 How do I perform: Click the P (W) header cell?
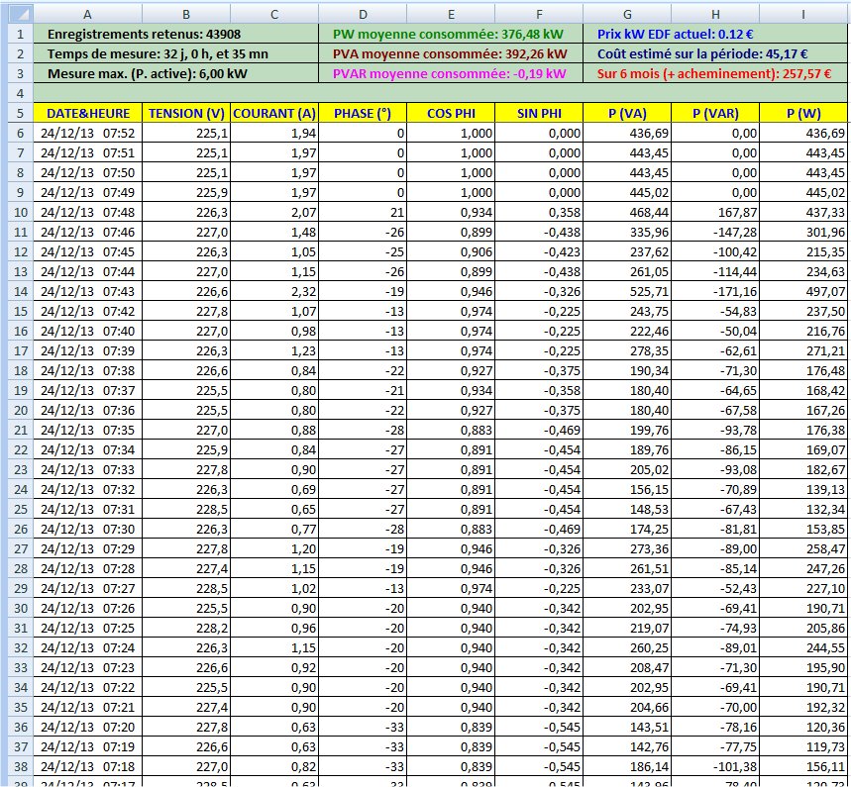[x=803, y=114]
